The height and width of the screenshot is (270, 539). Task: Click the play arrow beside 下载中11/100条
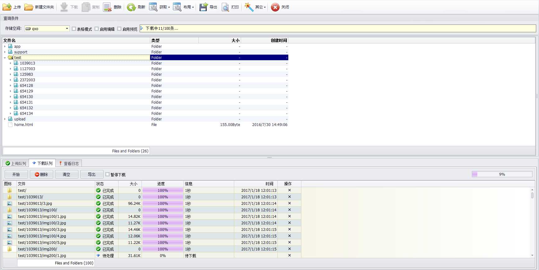click(x=142, y=28)
